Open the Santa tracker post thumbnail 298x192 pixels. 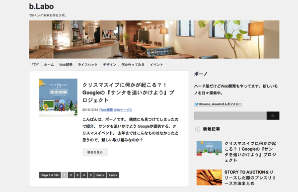58,97
